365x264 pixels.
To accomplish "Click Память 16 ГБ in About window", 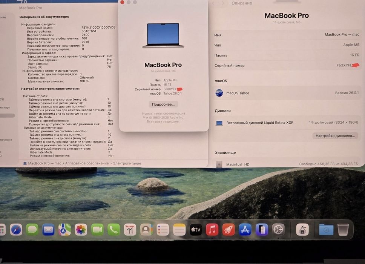I will (x=160, y=84).
